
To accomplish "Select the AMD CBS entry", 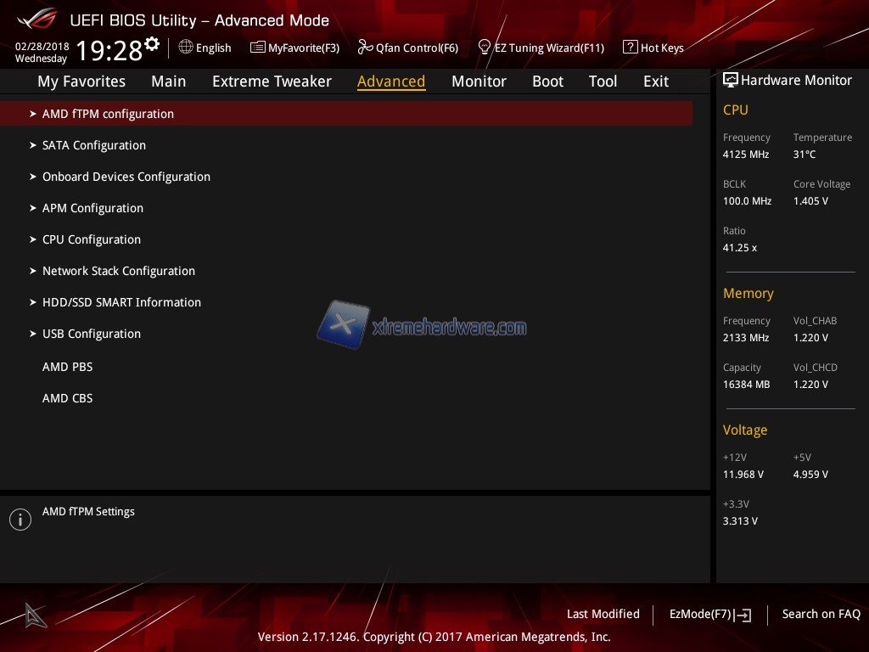I will (67, 398).
